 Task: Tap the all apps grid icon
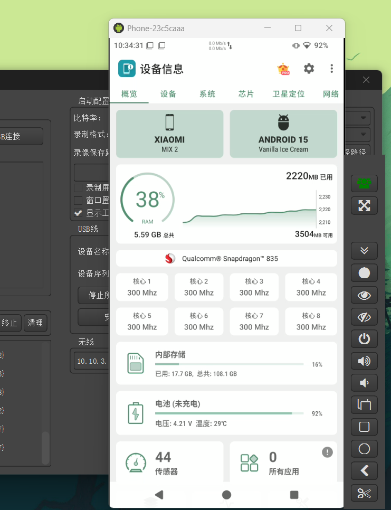tap(249, 463)
